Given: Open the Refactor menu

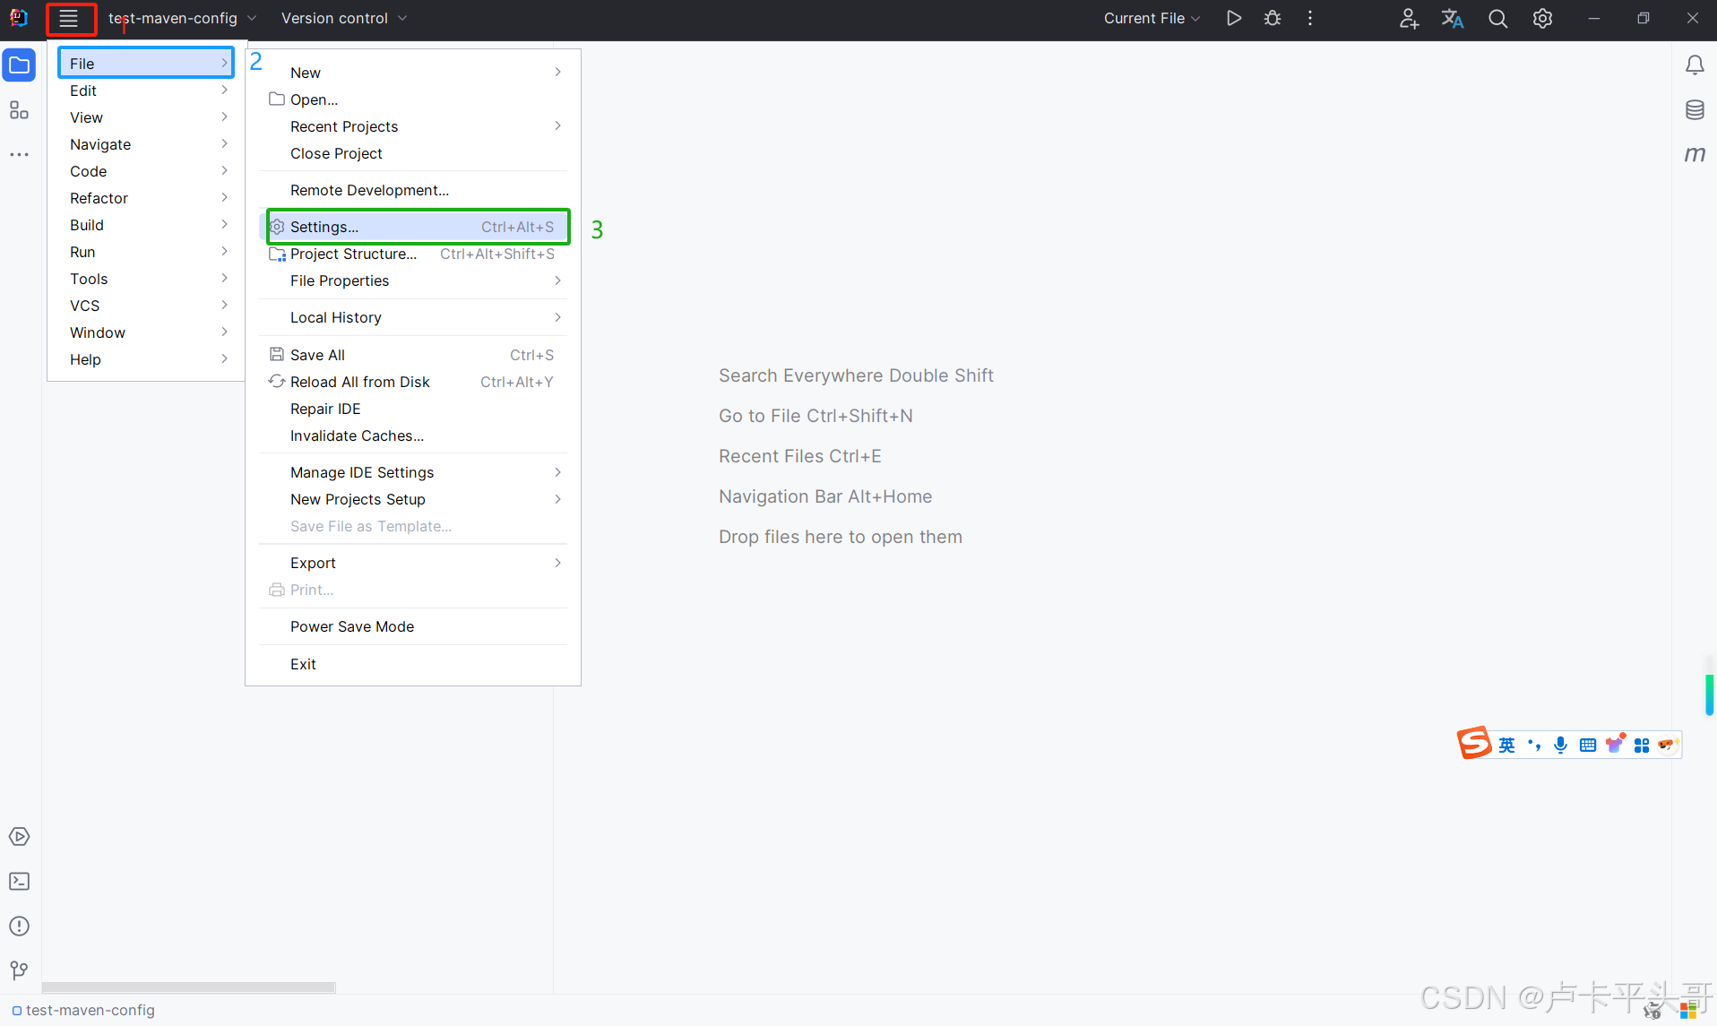Looking at the screenshot, I should 146,198.
